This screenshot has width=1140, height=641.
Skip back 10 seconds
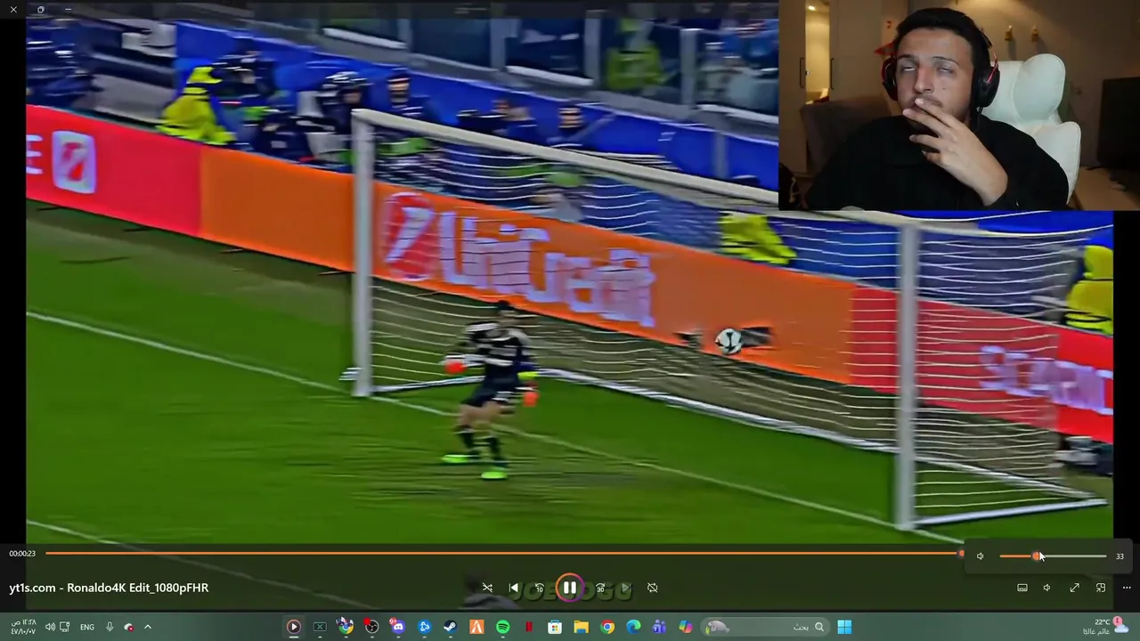(x=539, y=588)
